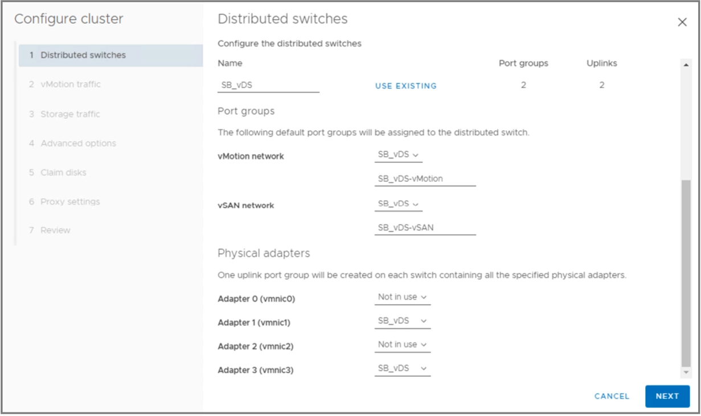Screen dimensions: 701x416
Task: Go to the Storage traffic step
Action: click(x=70, y=114)
